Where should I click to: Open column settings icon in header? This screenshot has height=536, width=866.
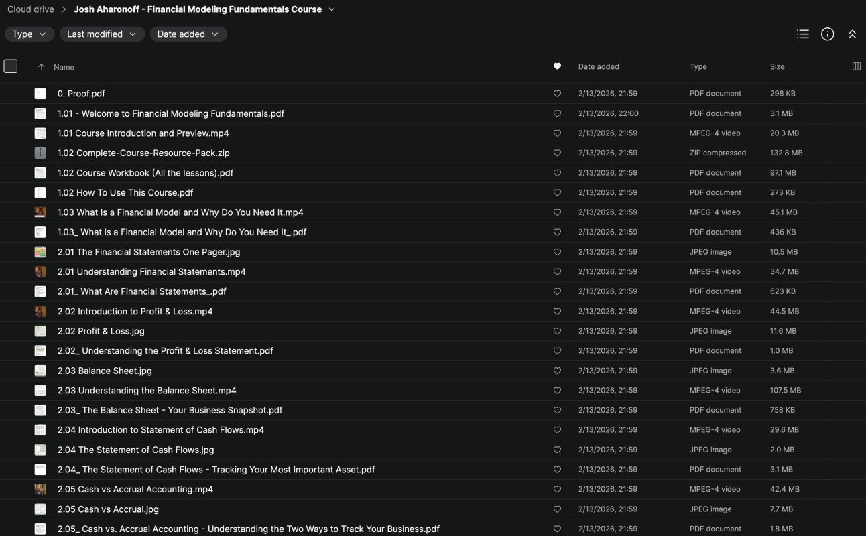(x=856, y=66)
